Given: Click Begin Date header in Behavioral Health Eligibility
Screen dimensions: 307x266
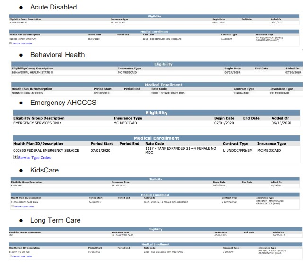Looking at the screenshot, I should [x=234, y=69].
